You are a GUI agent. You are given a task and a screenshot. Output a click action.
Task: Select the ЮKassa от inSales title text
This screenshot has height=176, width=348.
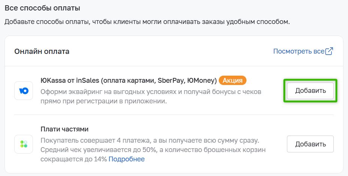(x=128, y=81)
